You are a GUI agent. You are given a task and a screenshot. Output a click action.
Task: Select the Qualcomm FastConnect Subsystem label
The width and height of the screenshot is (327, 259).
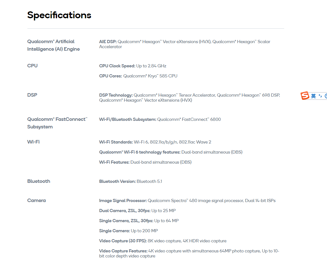point(57,123)
